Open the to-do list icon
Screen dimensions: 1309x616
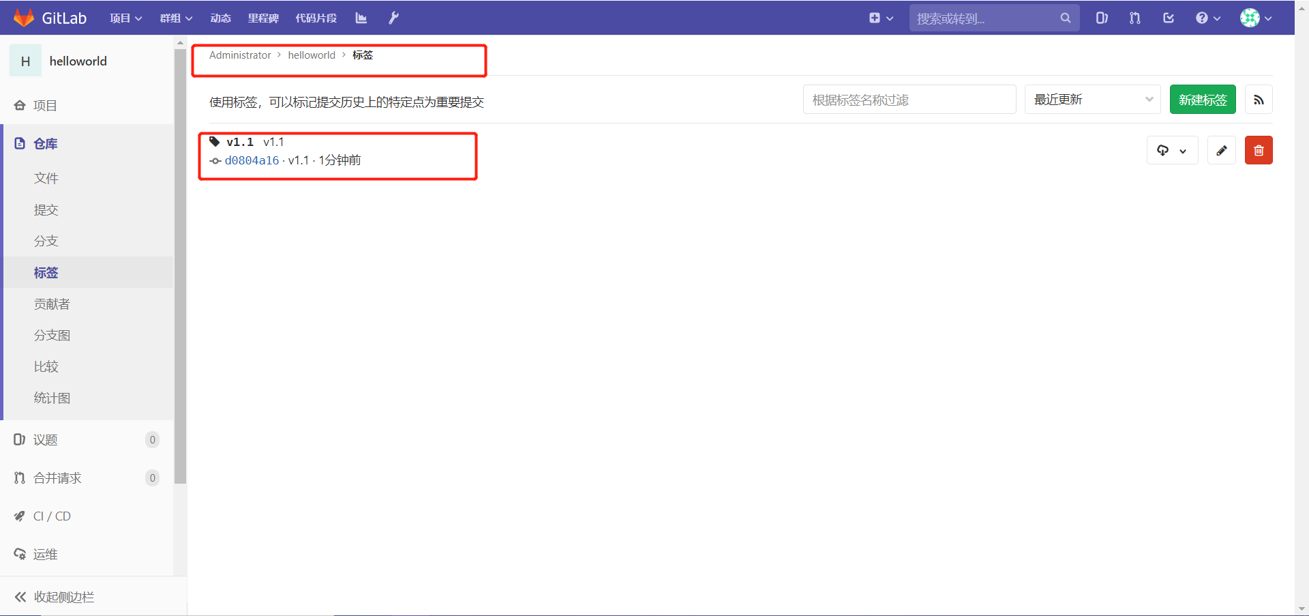coord(1169,18)
